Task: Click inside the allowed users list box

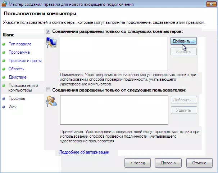Action: [114, 110]
